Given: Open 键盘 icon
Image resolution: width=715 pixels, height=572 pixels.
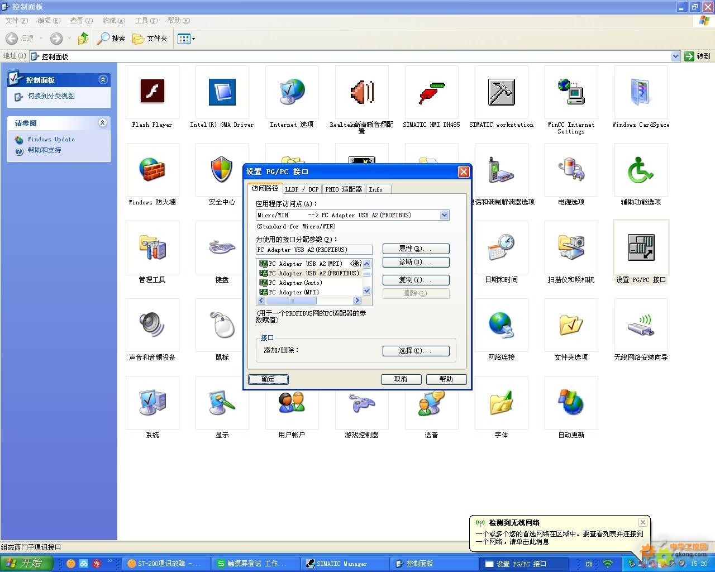Looking at the screenshot, I should [x=222, y=247].
